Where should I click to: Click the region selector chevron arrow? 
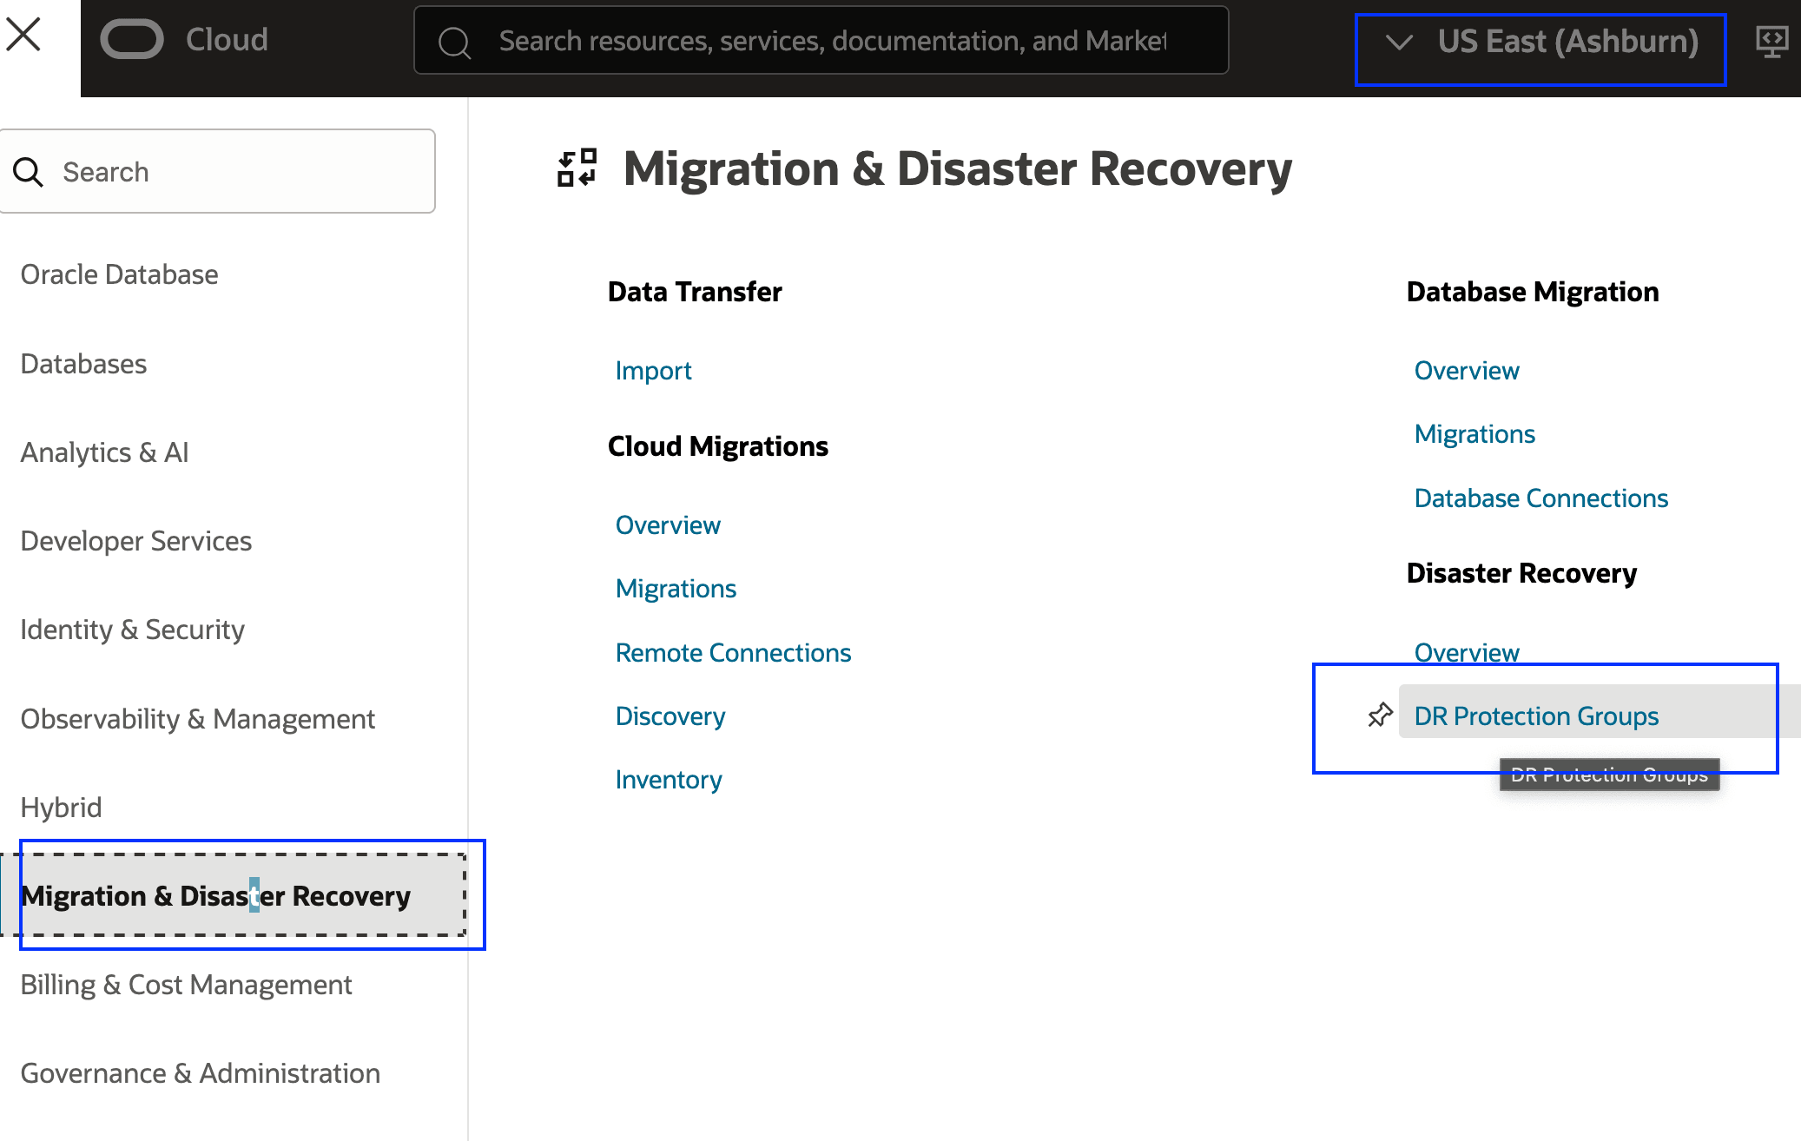(x=1399, y=42)
